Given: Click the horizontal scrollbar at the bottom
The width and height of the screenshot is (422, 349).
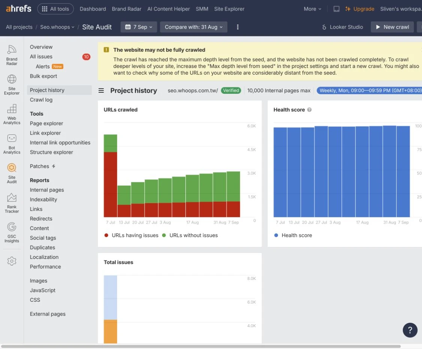Looking at the screenshot, I should tap(201, 346).
